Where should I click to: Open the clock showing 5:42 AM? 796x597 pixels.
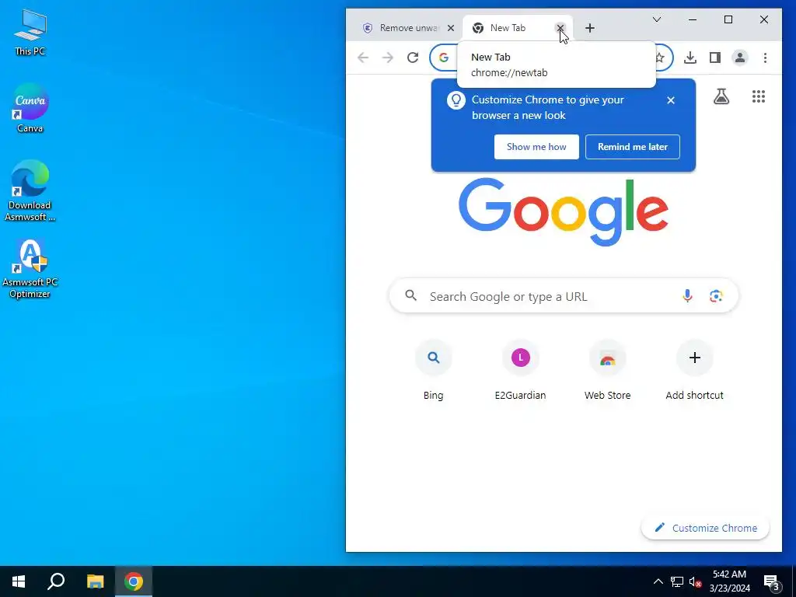click(729, 581)
